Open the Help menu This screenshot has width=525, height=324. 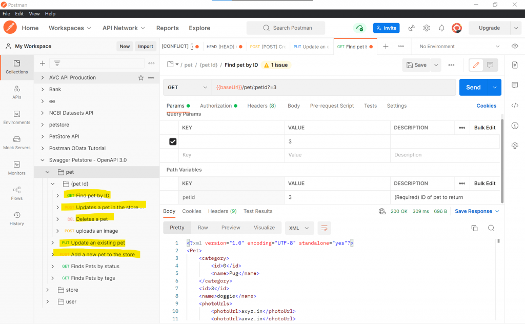[50, 14]
